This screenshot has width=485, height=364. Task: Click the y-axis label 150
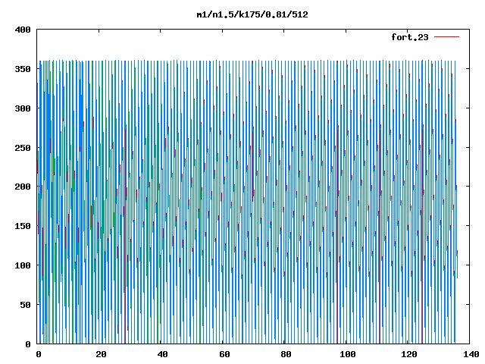[x=23, y=226]
